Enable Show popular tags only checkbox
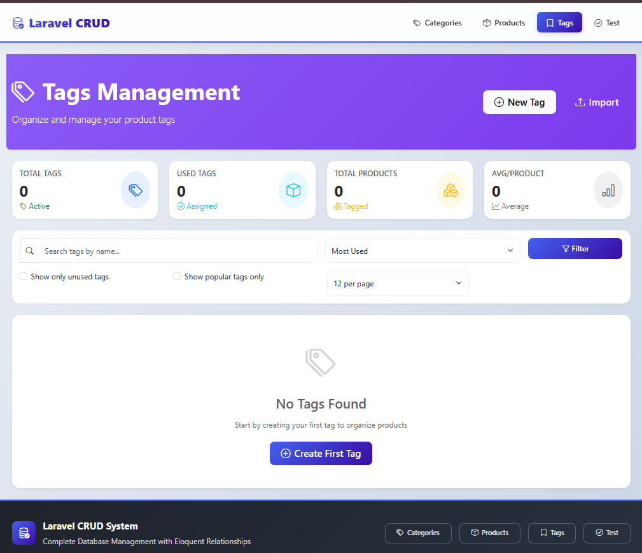Screen dimensions: 642x553 pos(177,276)
